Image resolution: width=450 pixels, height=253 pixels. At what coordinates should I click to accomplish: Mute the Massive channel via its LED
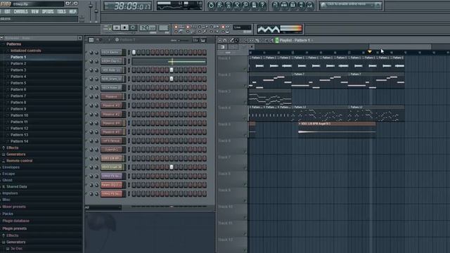[x=86, y=97]
